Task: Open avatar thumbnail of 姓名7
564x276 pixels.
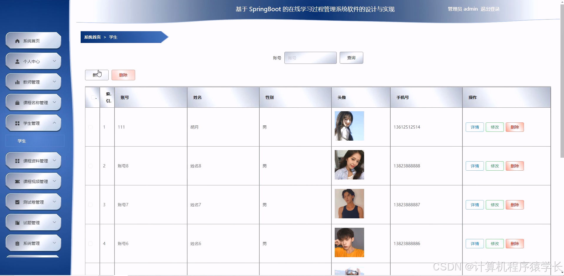Action: coord(349,204)
